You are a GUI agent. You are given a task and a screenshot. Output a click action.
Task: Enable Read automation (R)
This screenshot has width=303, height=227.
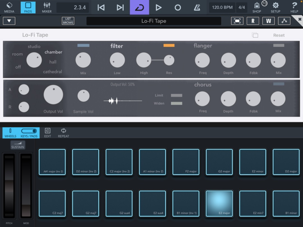pyautogui.click(x=253, y=21)
